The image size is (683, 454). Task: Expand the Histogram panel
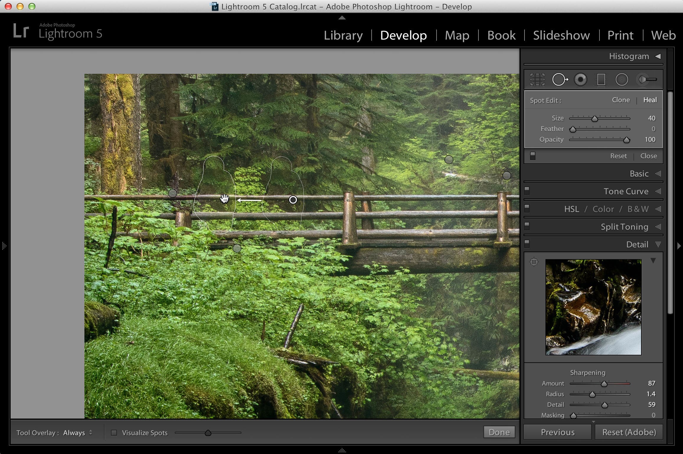tap(658, 56)
